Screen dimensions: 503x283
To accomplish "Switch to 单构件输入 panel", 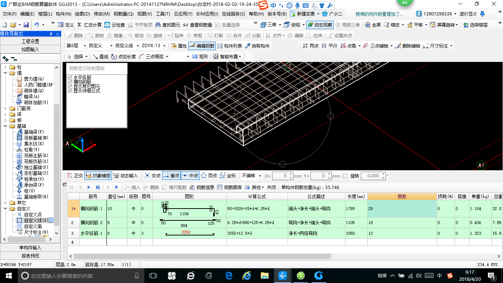I will click(x=30, y=248).
